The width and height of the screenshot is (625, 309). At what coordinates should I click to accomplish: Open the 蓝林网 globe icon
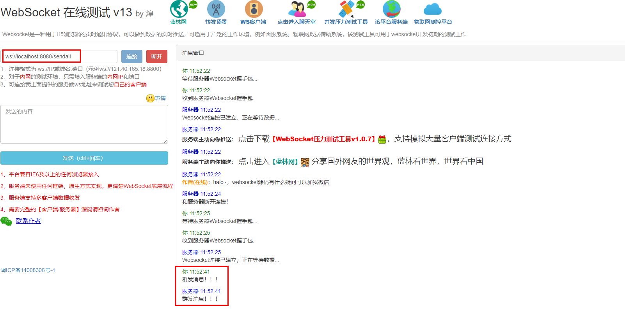point(179,9)
